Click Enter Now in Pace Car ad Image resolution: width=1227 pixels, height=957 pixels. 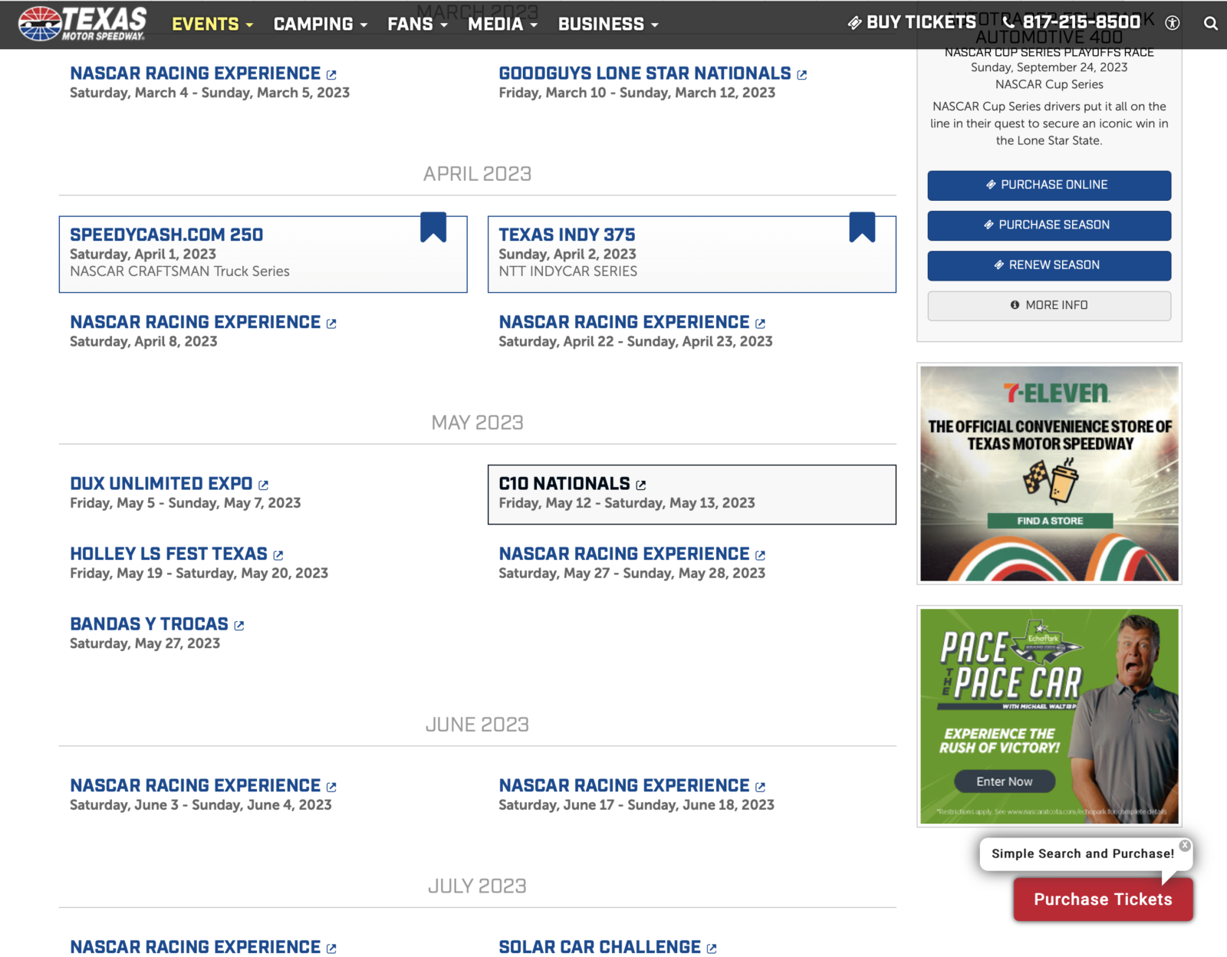(1005, 781)
